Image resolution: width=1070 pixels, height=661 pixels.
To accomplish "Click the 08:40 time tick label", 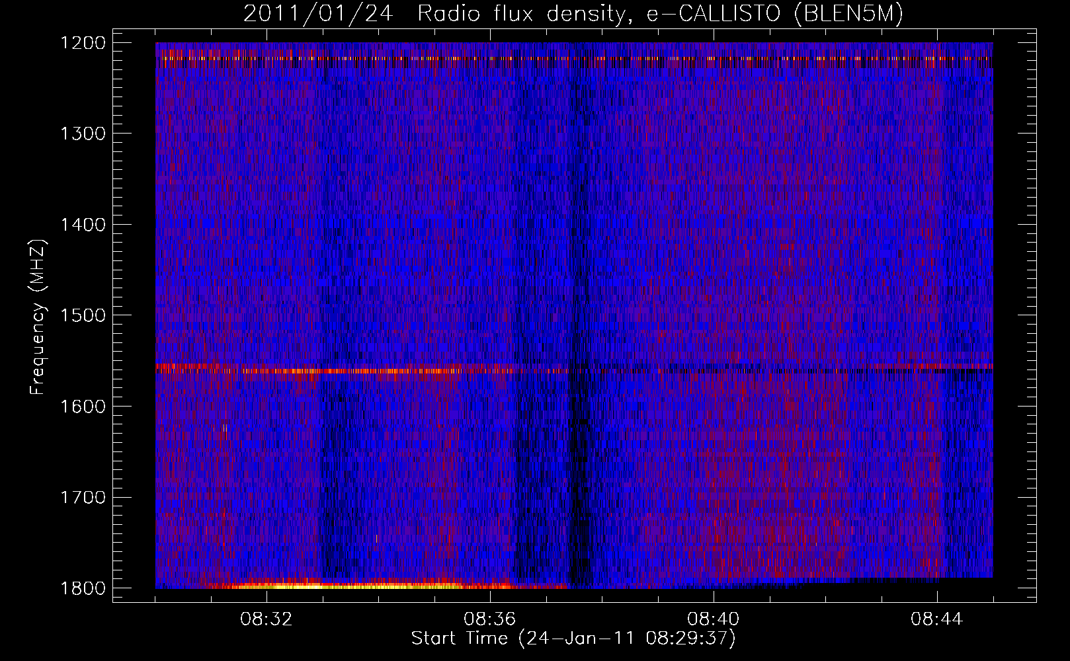I will tap(714, 619).
